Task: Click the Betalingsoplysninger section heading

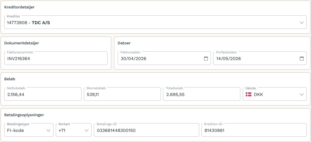Action: [x=24, y=115]
